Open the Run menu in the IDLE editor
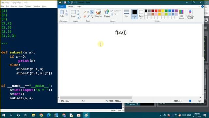 coord(21,6)
